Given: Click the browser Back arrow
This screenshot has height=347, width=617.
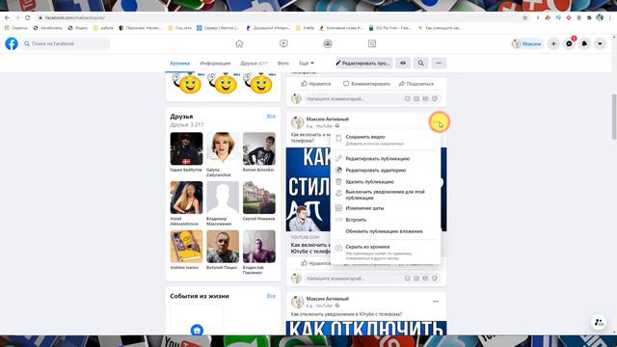Looking at the screenshot, I should pos(7,17).
